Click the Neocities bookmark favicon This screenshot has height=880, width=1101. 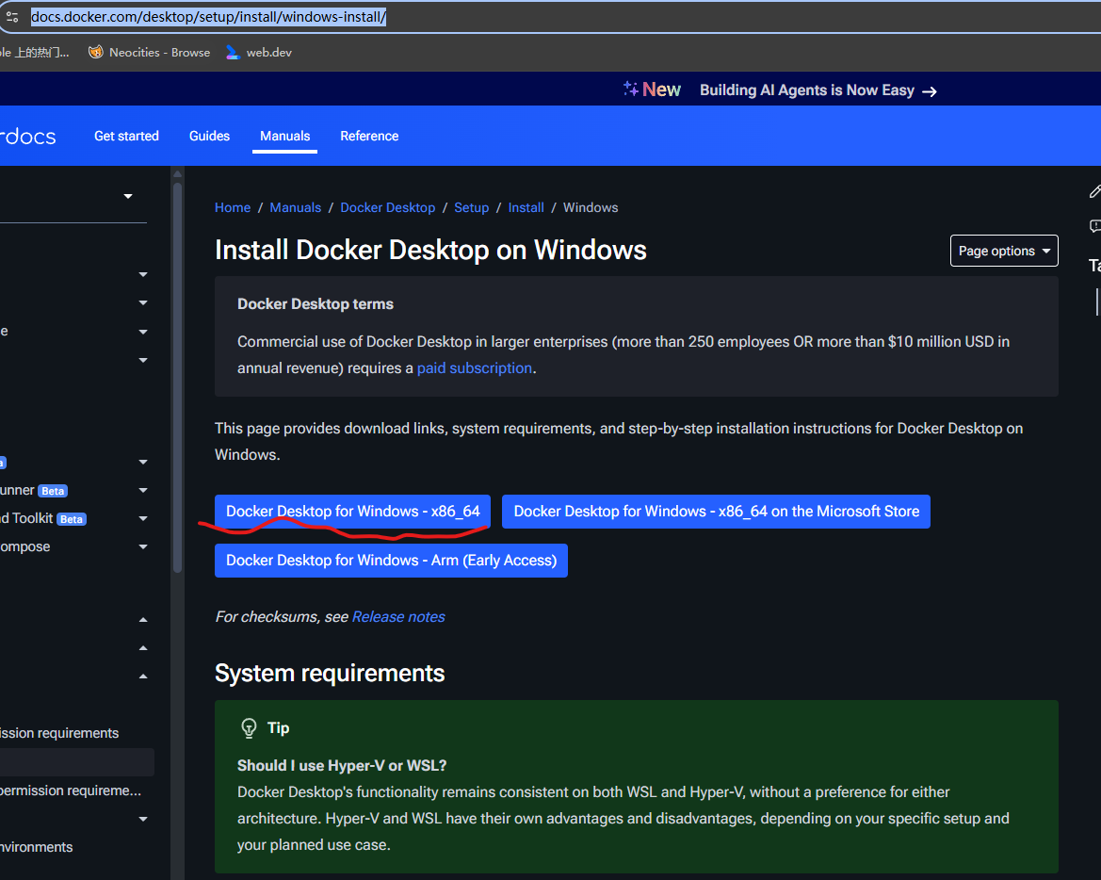[95, 52]
